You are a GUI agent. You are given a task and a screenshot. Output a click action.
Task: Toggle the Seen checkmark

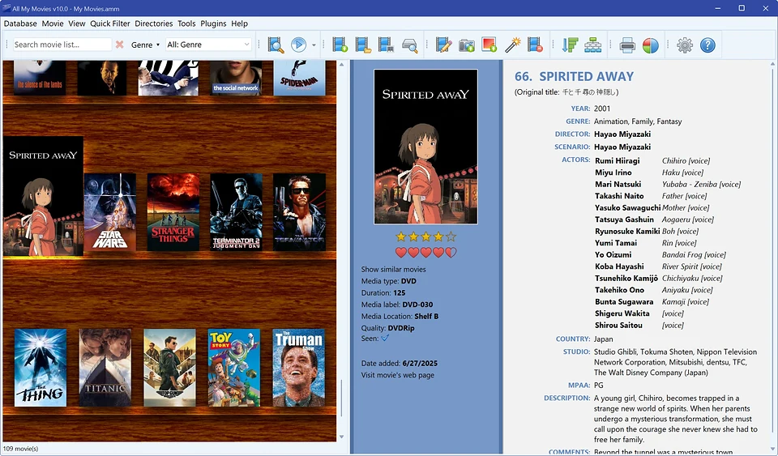click(385, 338)
